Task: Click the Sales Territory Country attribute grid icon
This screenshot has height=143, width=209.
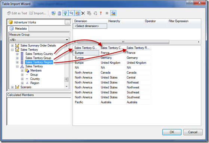Action: [x=22, y=54]
